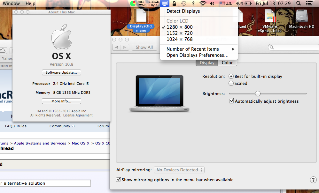The width and height of the screenshot is (319, 193).
Task: Select 1024 × 768 resolution
Action: [x=198, y=39]
